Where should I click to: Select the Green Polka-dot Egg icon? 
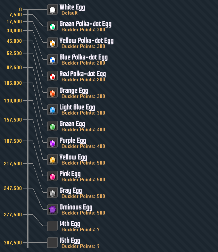point(52,26)
